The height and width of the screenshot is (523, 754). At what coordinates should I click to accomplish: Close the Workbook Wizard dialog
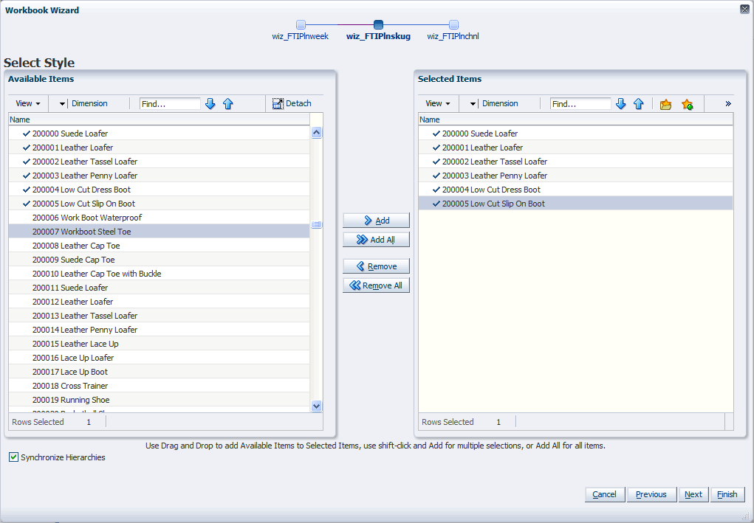tap(744, 9)
